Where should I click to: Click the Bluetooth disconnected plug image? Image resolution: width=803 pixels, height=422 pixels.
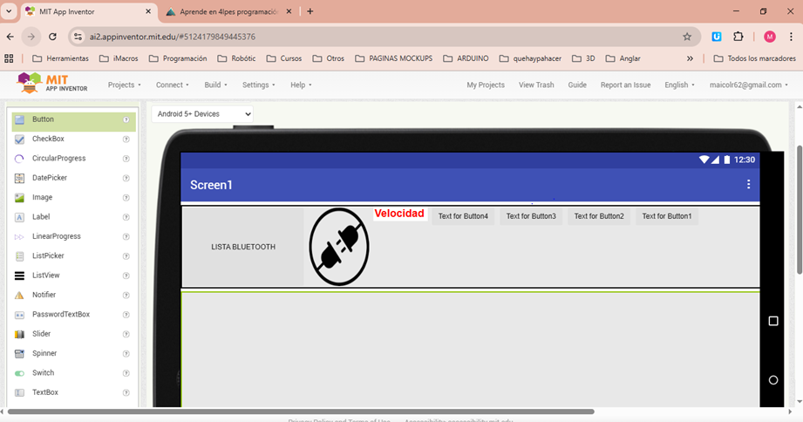[x=339, y=247]
